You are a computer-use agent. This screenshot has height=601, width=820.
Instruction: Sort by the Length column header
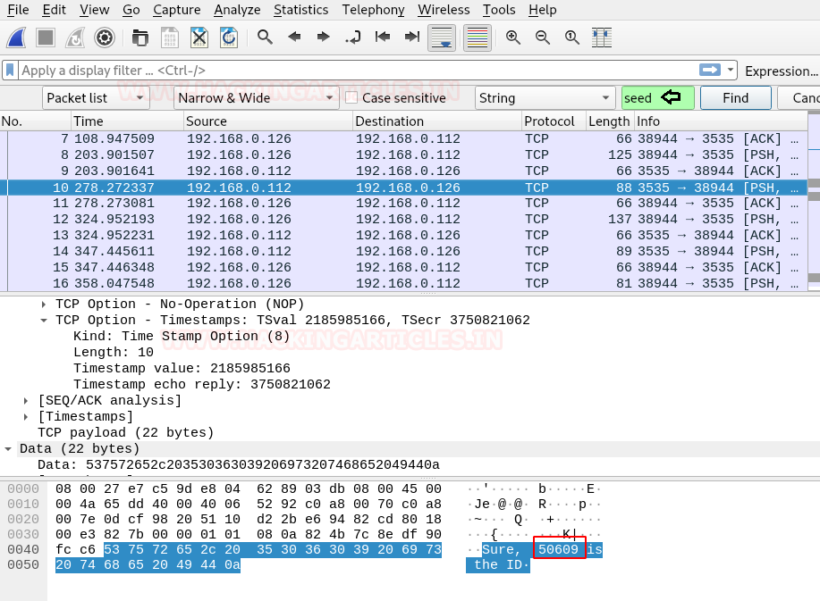coord(610,121)
